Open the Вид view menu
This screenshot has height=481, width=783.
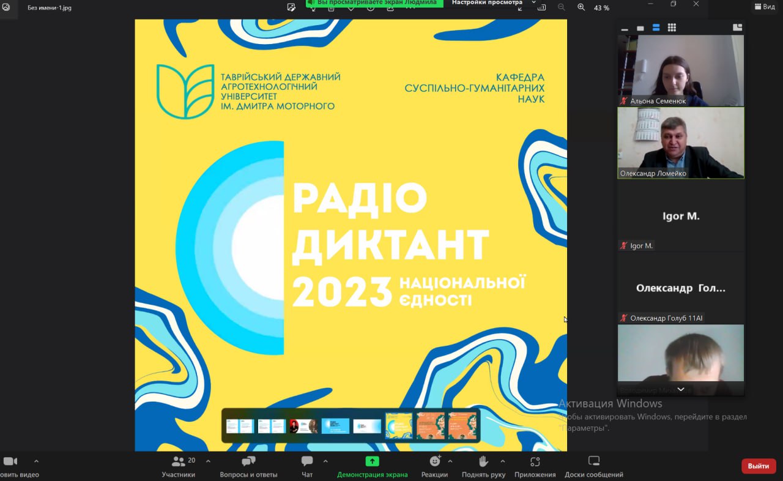click(x=765, y=7)
